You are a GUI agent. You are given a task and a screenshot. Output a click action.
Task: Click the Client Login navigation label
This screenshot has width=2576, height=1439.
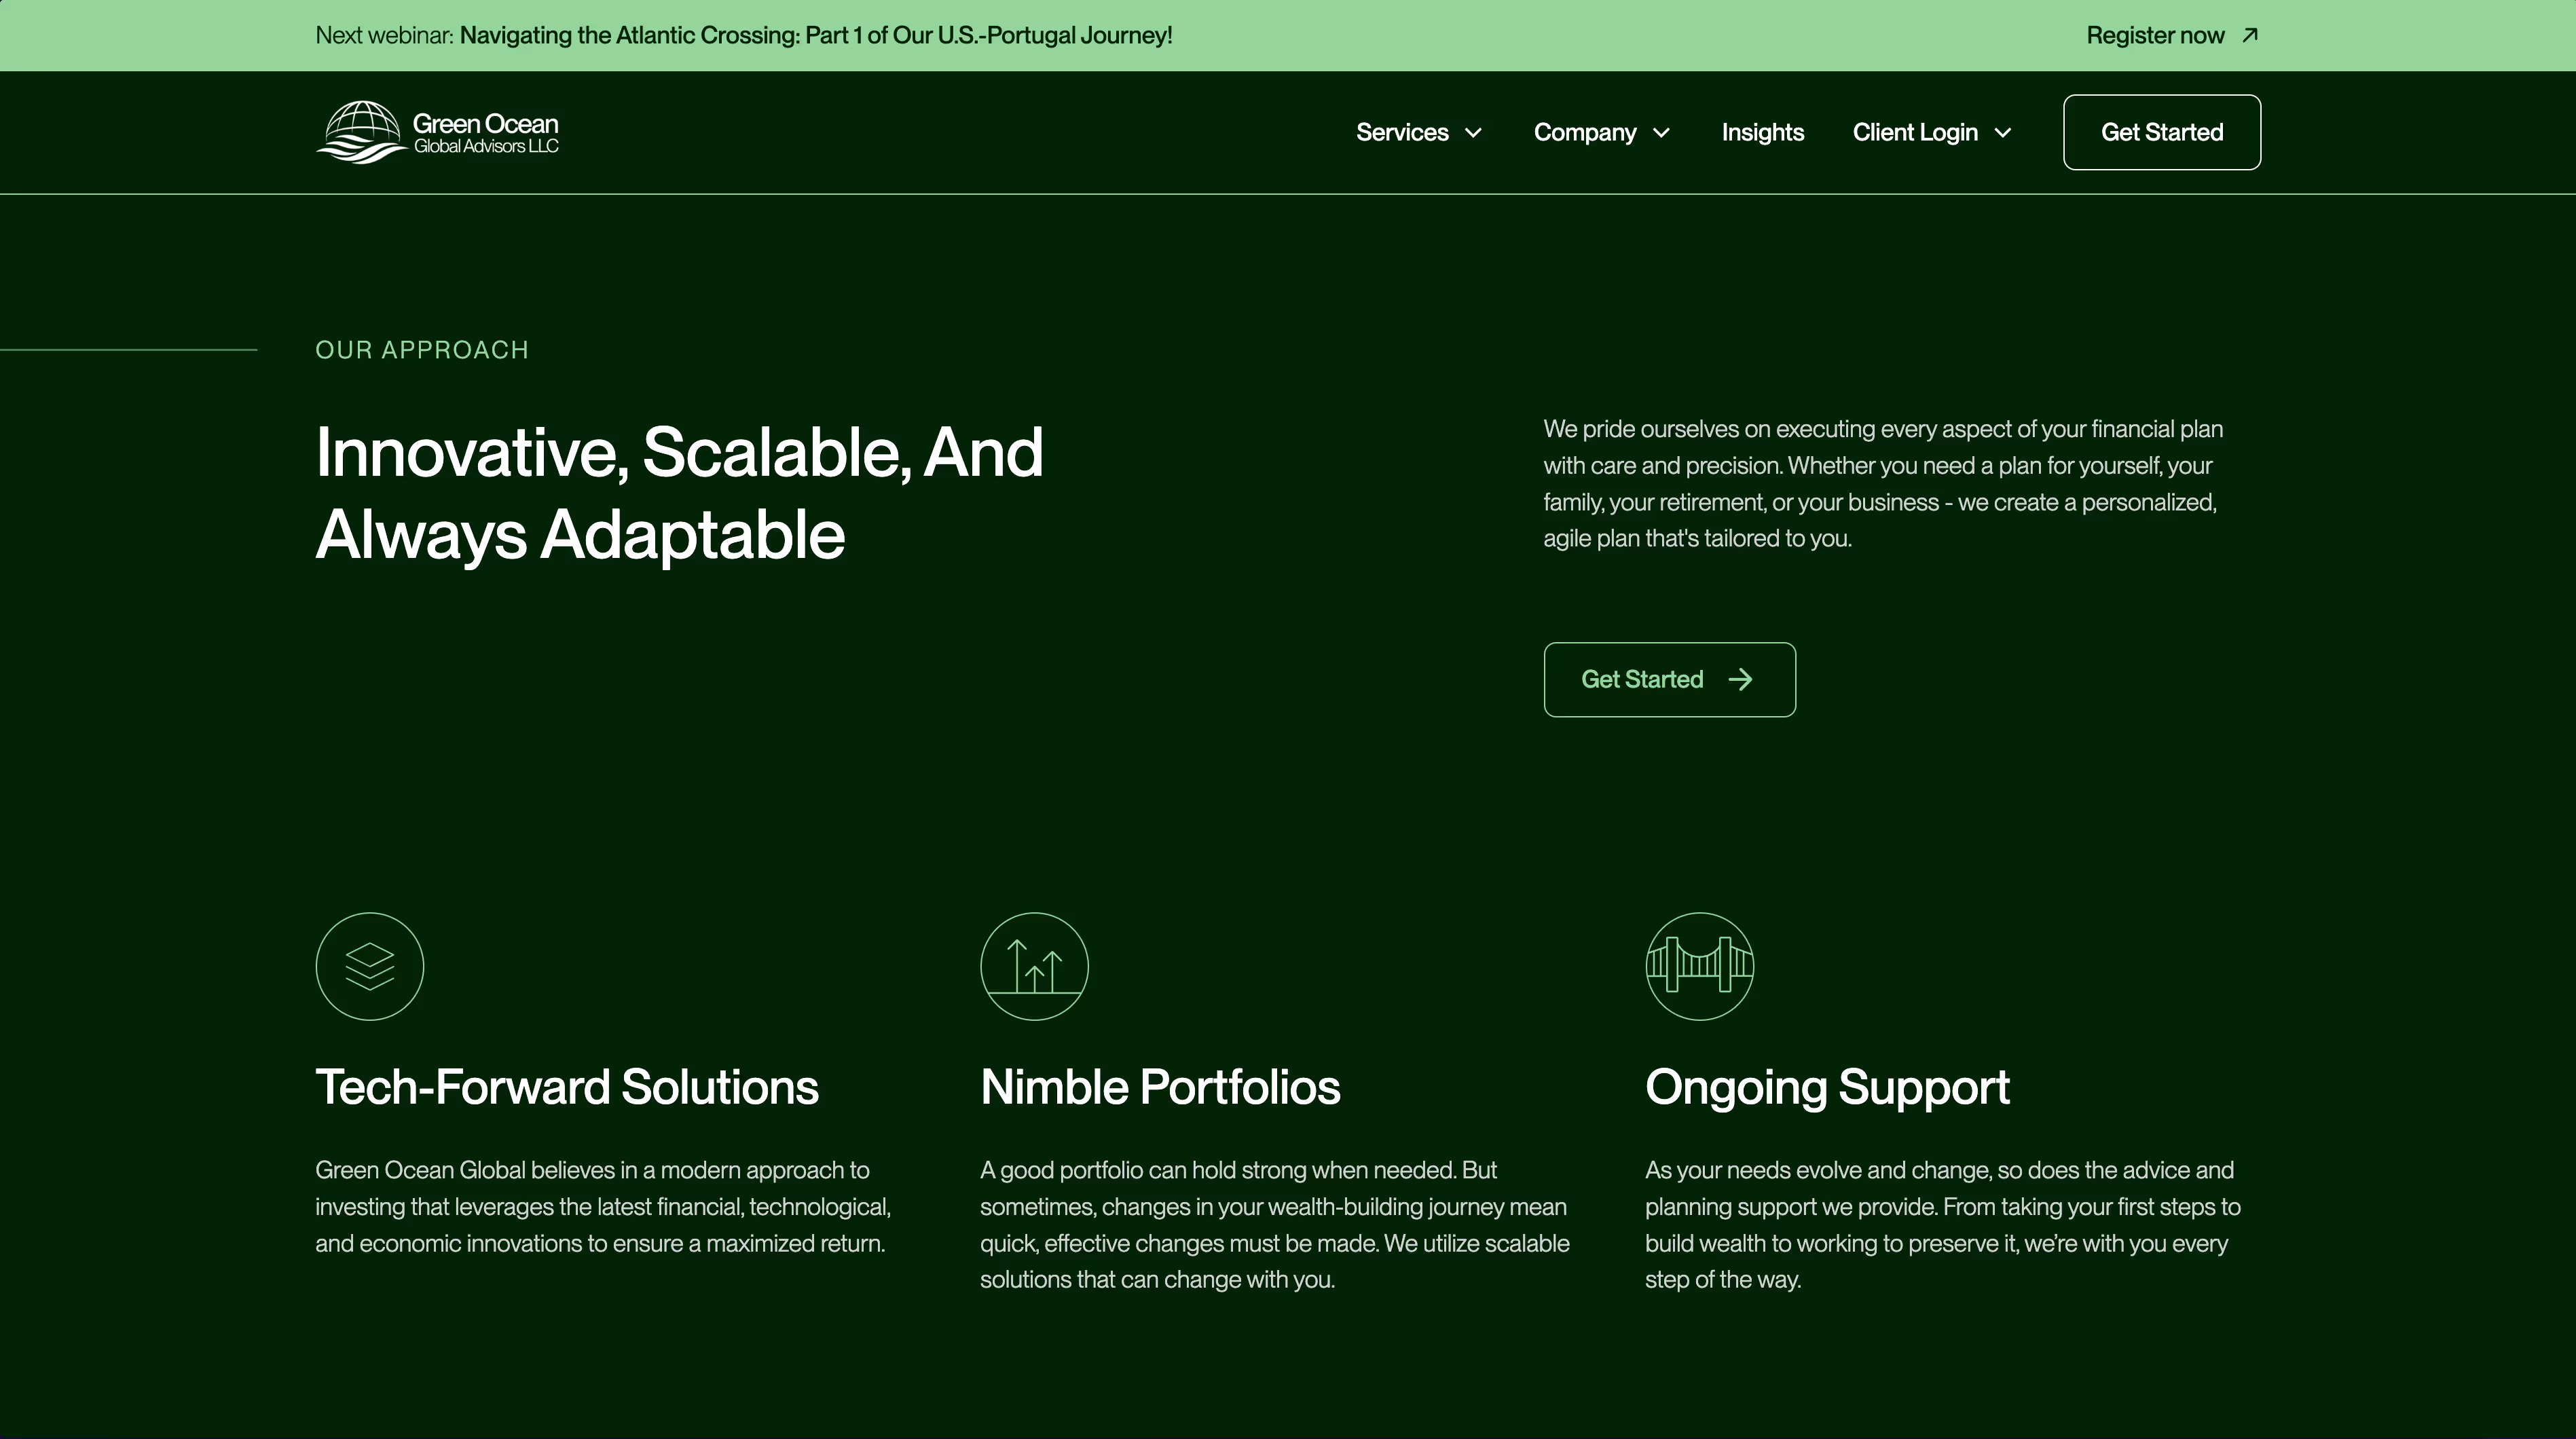(x=1914, y=132)
